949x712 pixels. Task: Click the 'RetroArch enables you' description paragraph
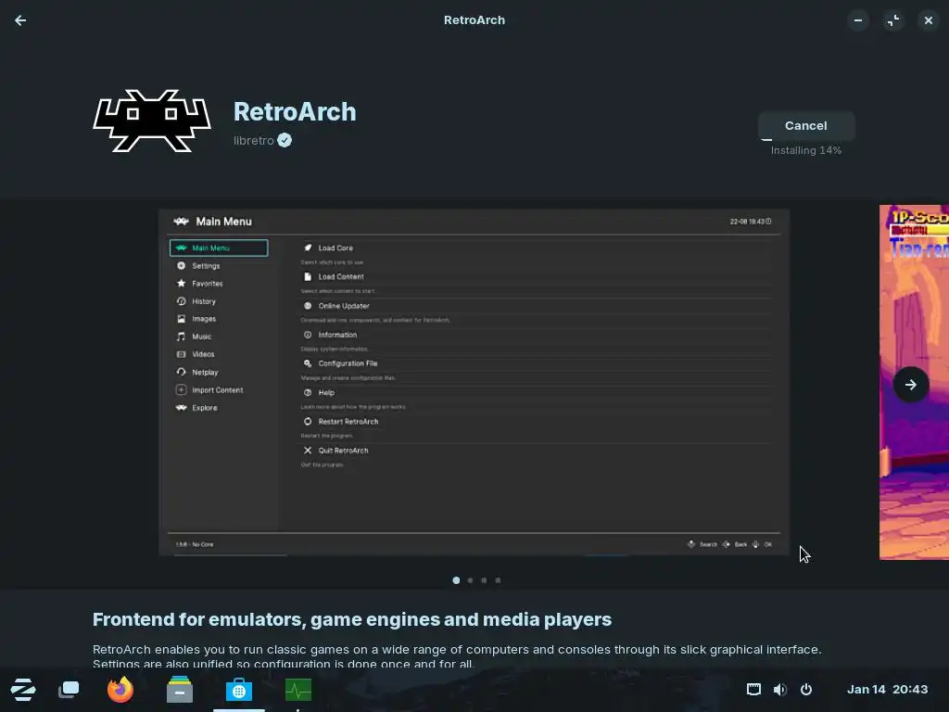click(x=457, y=656)
